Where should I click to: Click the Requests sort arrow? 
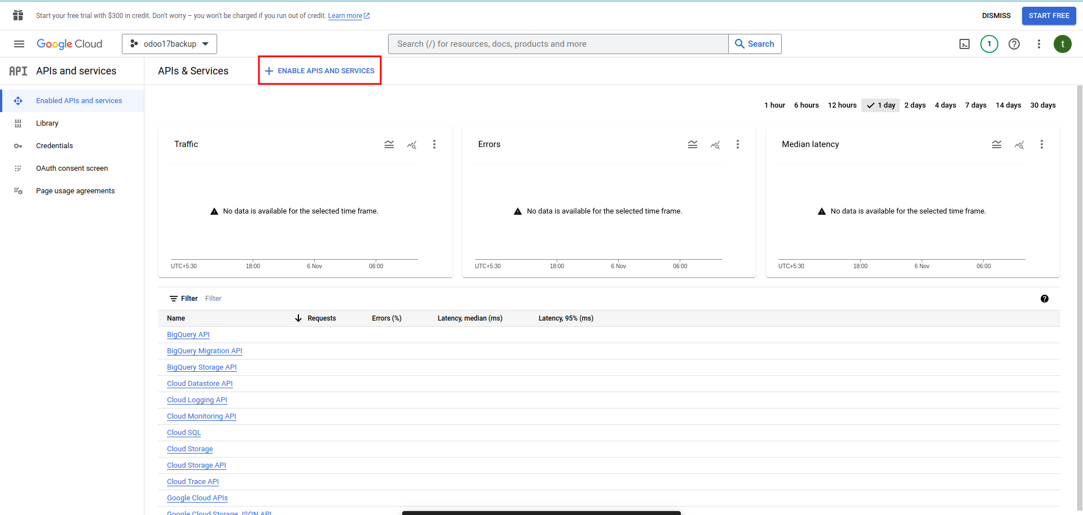pos(298,318)
